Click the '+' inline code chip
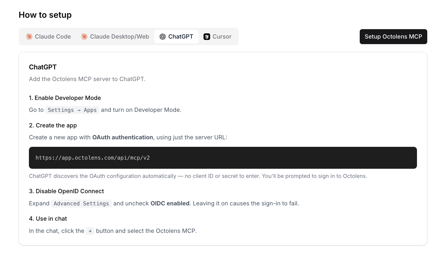Screen dimensions: 447x257 pyautogui.click(x=90, y=231)
